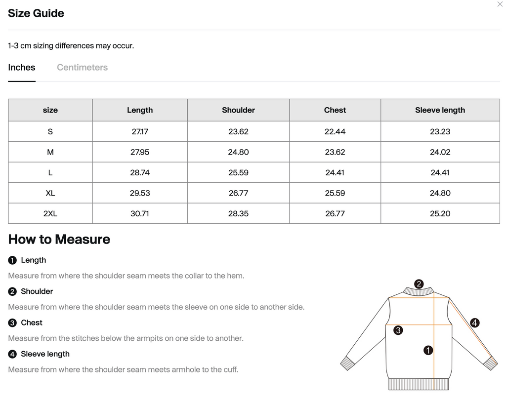Click sleeve length 23.23 for size S
Viewport: 506px width, 404px height.
[x=440, y=131]
